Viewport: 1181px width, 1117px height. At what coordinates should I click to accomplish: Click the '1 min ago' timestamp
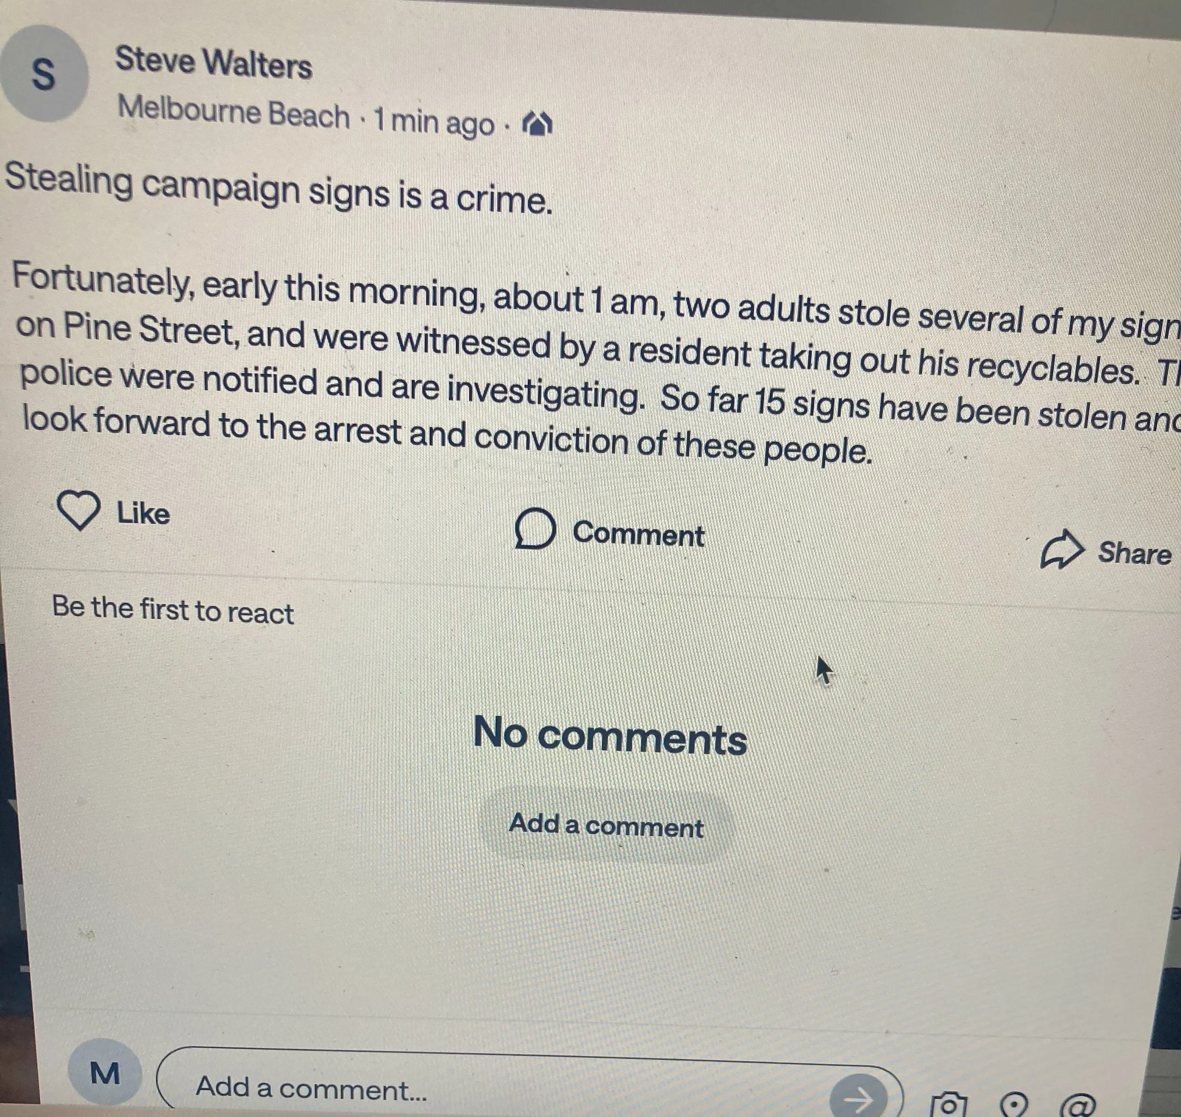coord(434,122)
